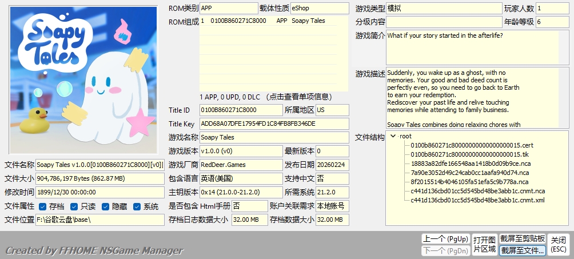This screenshot has width=574, height=259.
Task: Click the 文件大小 field showing 862.87 MB
Action: [100, 179]
